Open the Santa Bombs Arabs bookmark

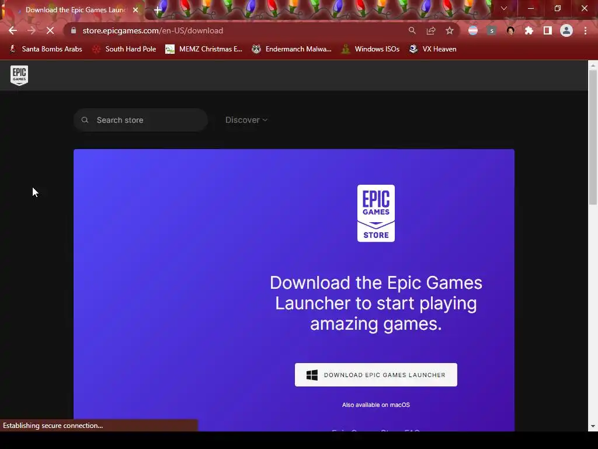(46, 49)
